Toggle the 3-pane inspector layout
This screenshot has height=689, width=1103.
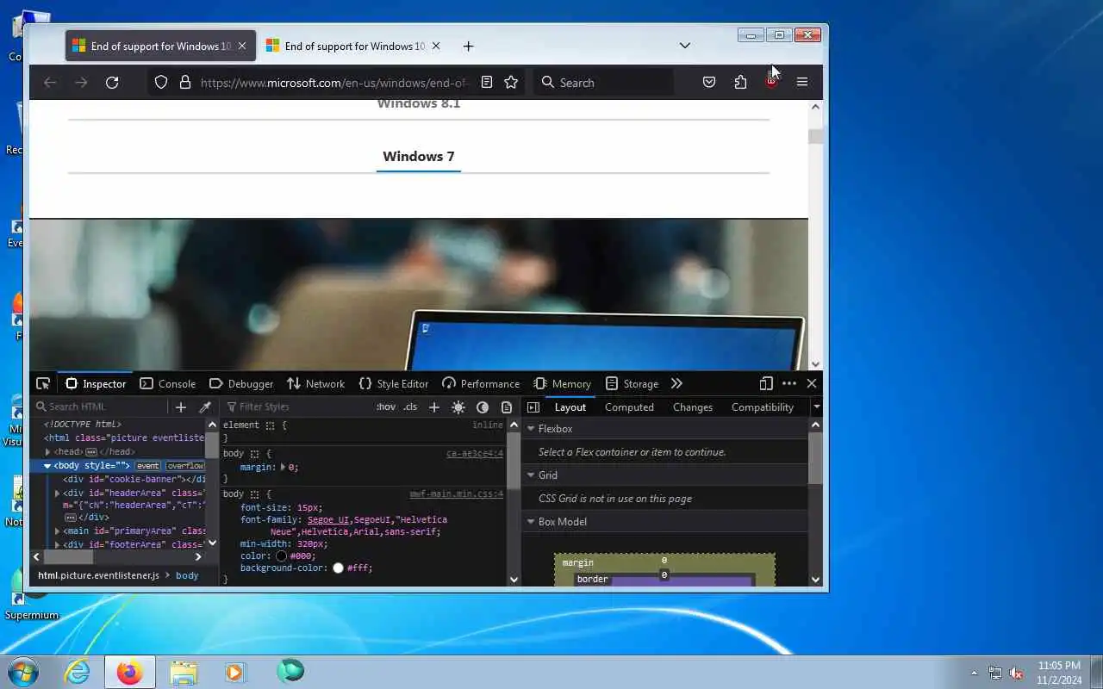pyautogui.click(x=533, y=407)
